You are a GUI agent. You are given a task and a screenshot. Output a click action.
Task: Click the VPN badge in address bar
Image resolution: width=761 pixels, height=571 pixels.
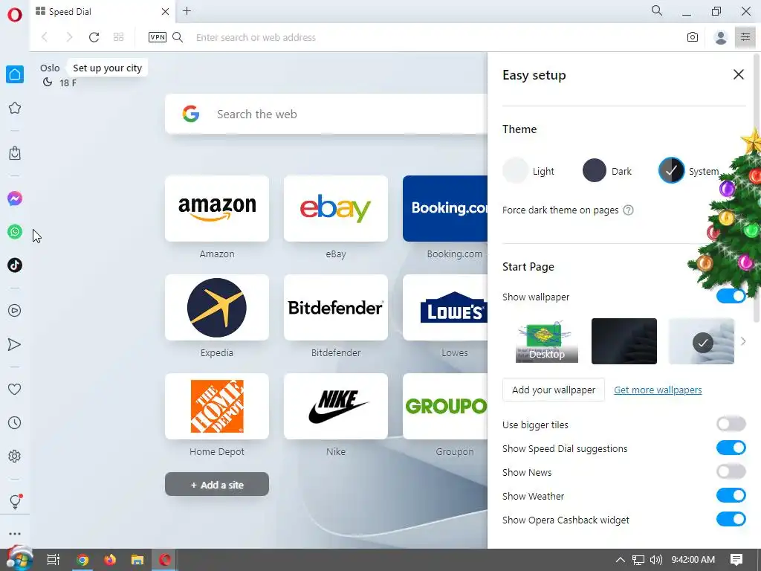coord(158,37)
